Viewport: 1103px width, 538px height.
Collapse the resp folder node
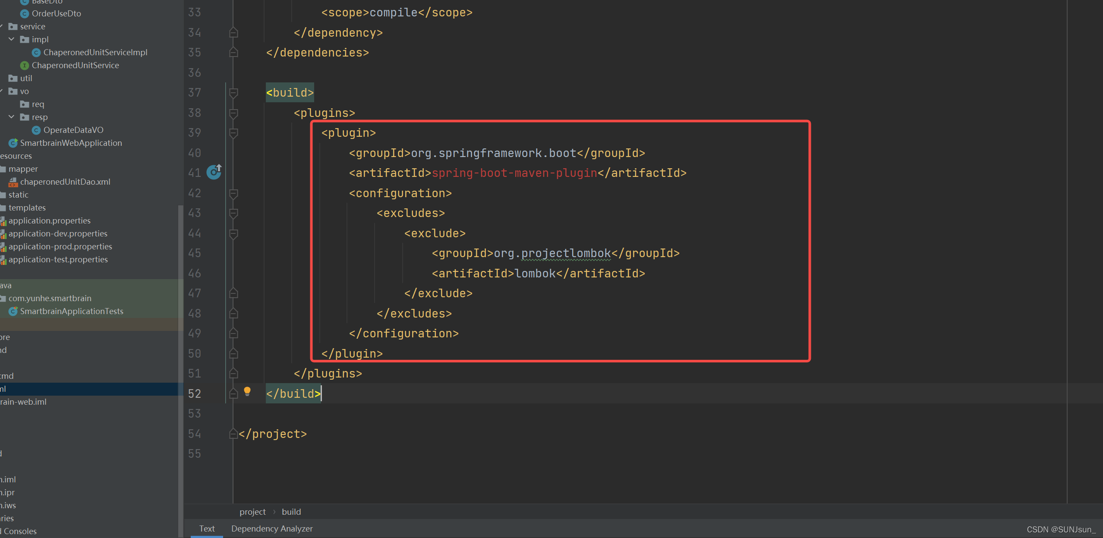[12, 117]
